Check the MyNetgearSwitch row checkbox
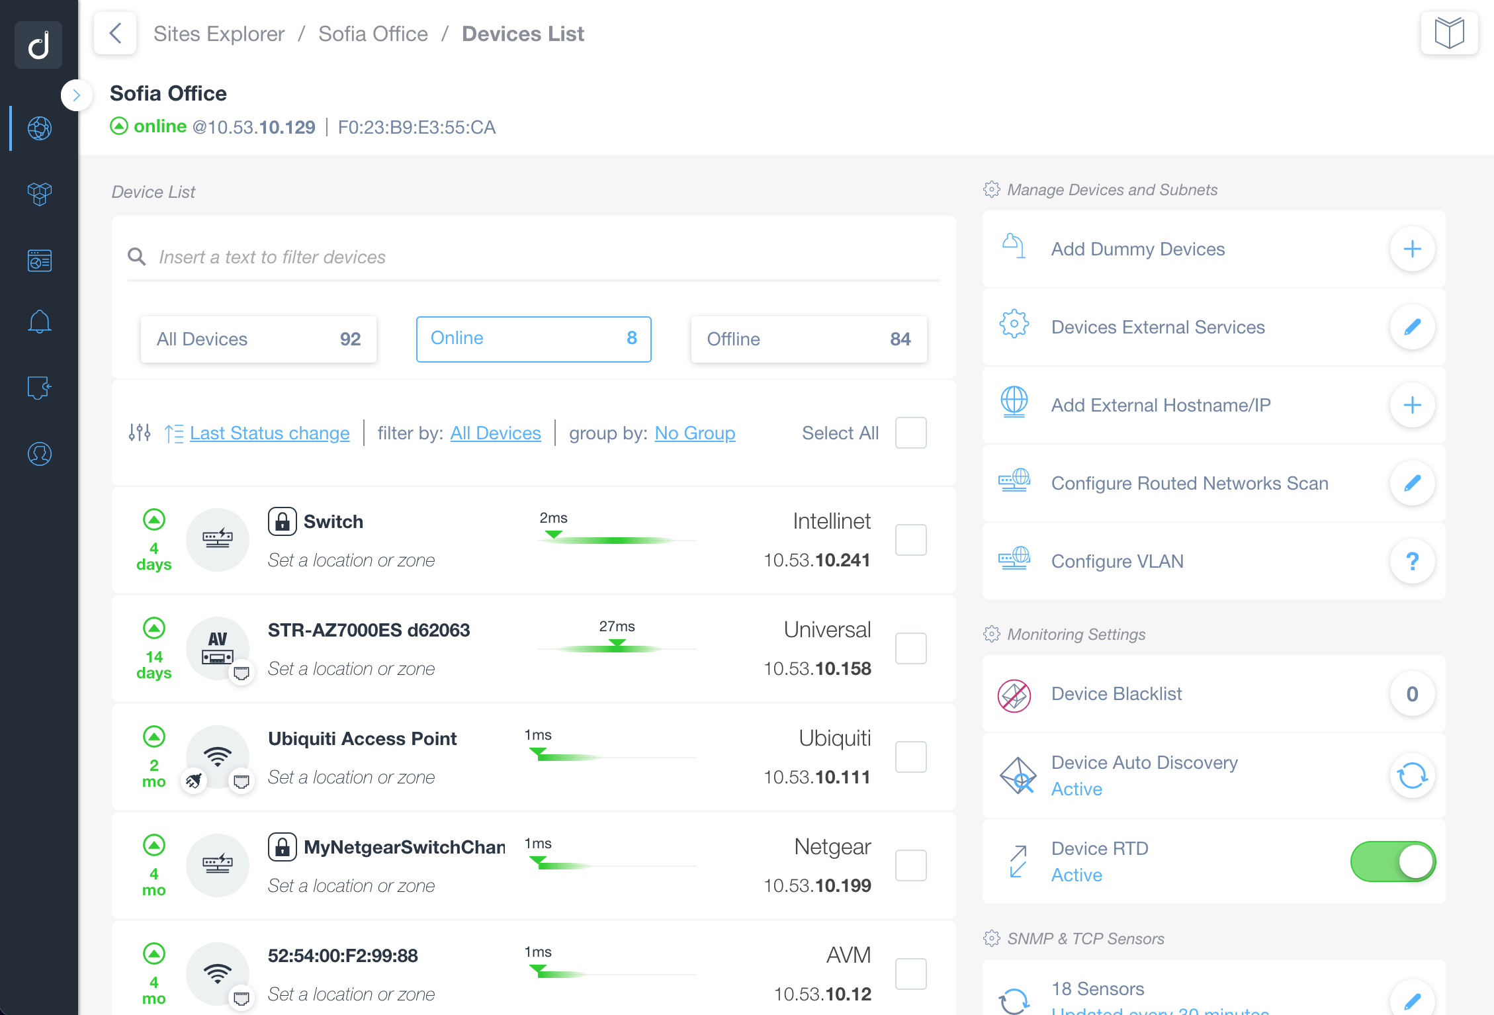Image resolution: width=1494 pixels, height=1015 pixels. pos(910,865)
